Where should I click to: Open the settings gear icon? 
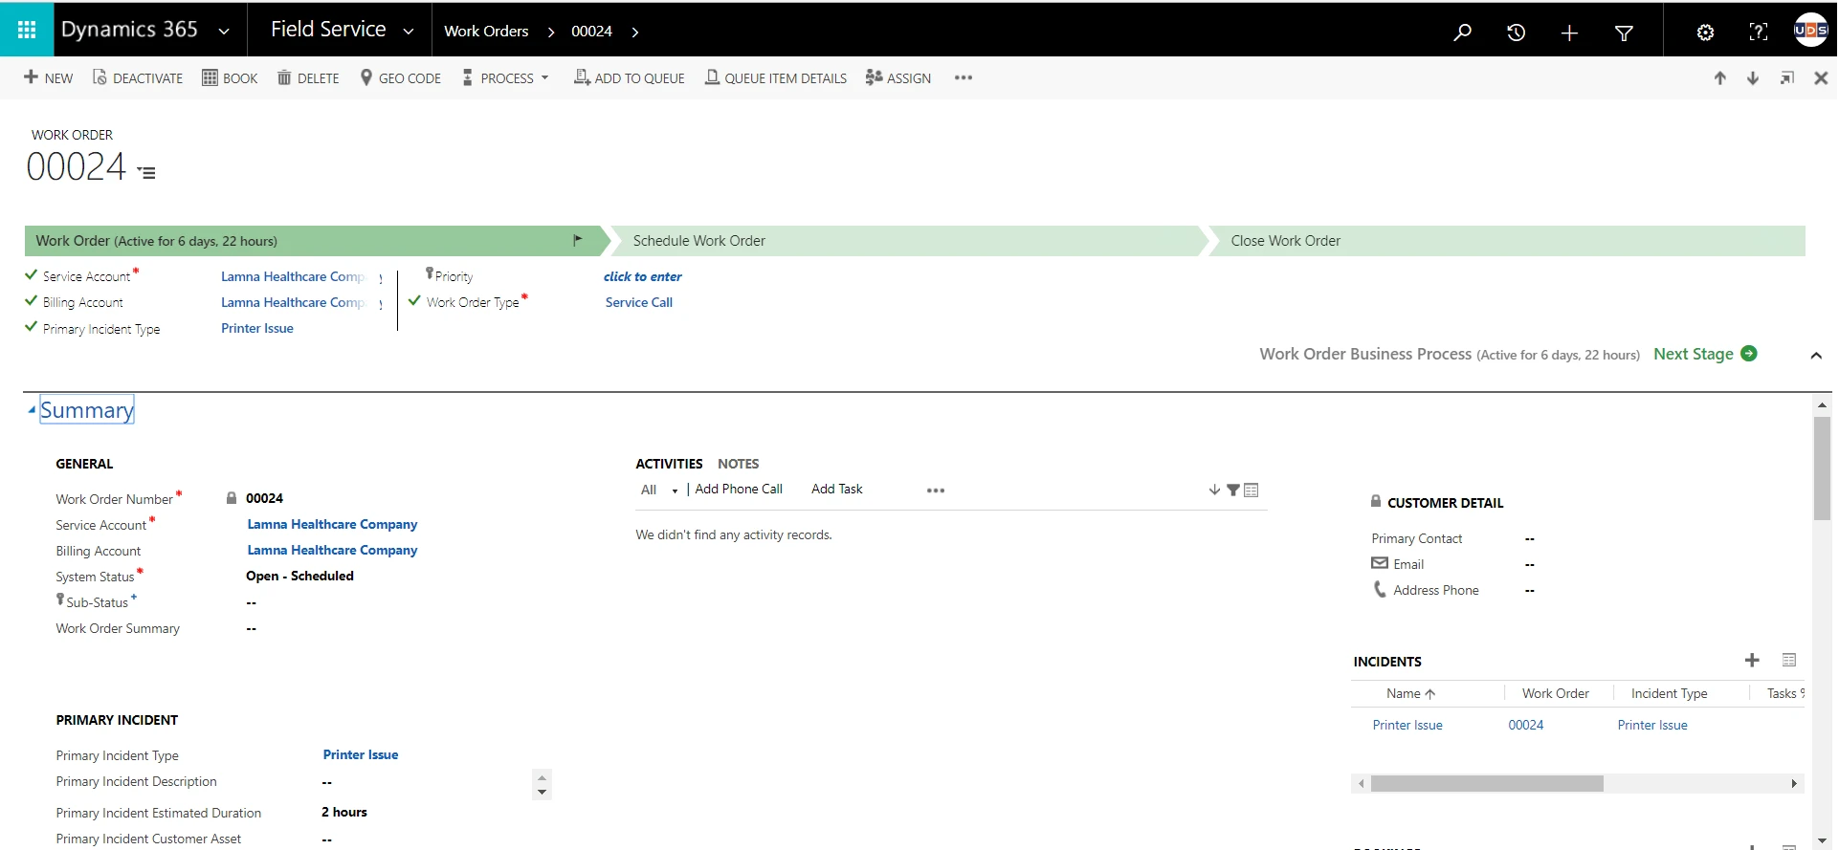coord(1705,33)
